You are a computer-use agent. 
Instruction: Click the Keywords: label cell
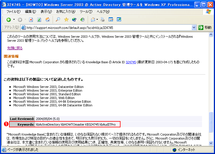(x=22, y=125)
